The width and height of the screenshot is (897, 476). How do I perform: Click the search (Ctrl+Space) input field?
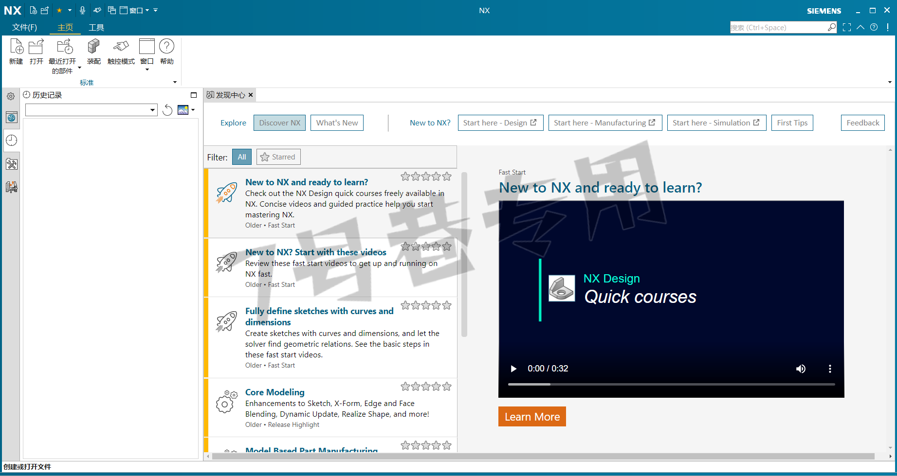click(778, 27)
